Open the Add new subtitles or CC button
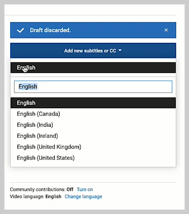Image resolution: width=189 pixels, height=214 pixels. (x=93, y=51)
